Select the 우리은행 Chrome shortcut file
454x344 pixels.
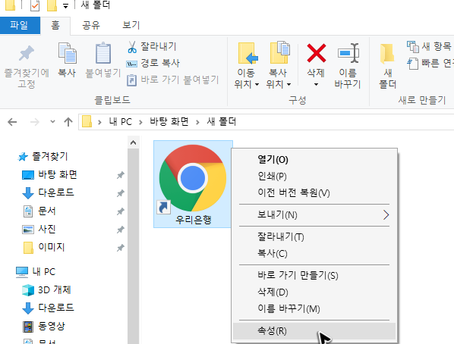(193, 184)
